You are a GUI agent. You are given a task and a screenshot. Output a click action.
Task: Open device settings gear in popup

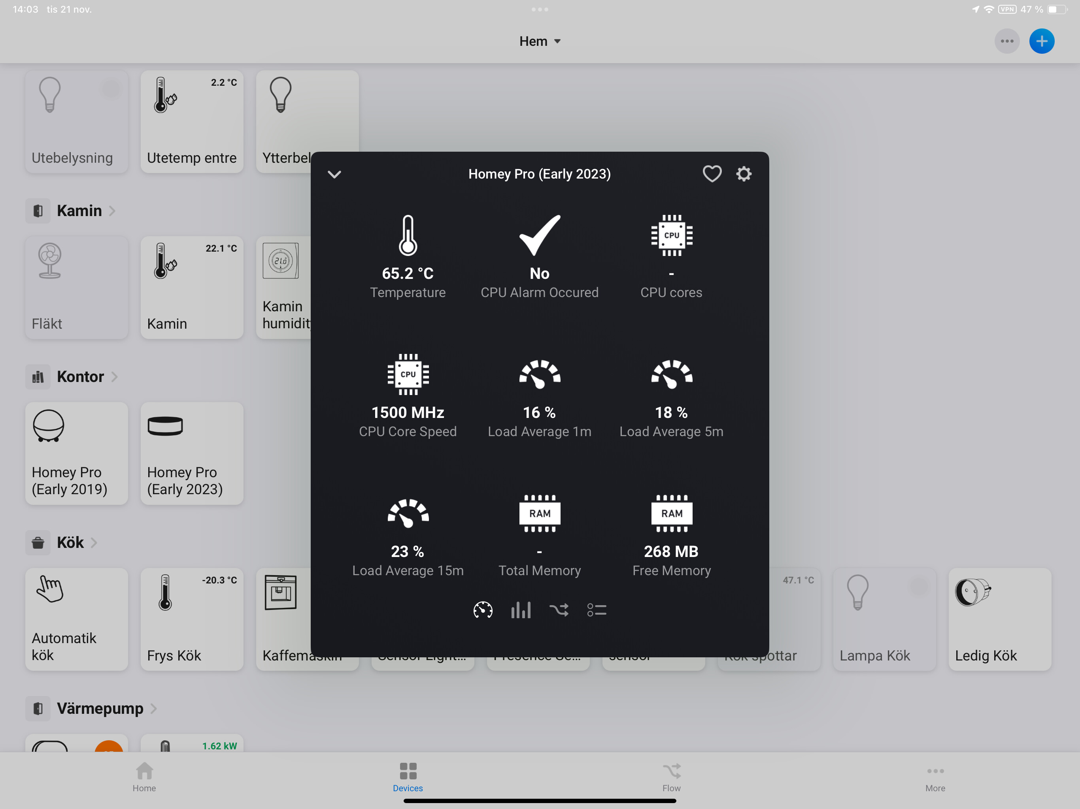[x=743, y=174]
